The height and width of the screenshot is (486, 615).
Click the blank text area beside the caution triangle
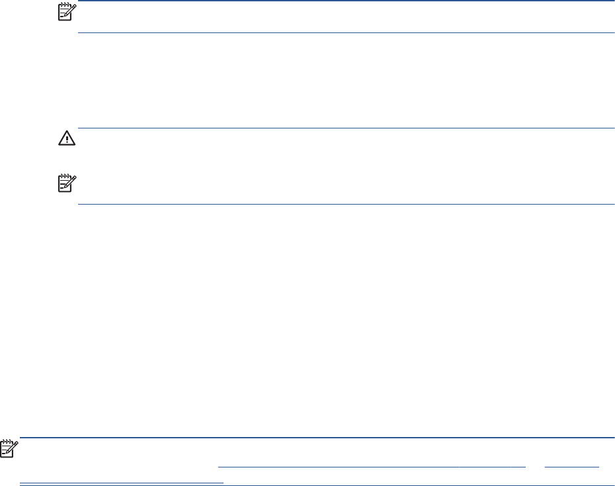pos(331,140)
